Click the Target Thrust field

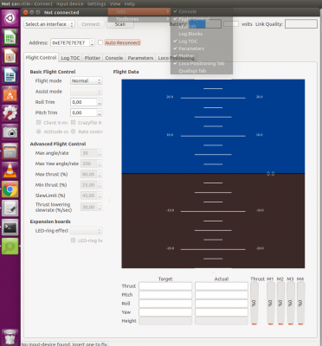click(165, 286)
